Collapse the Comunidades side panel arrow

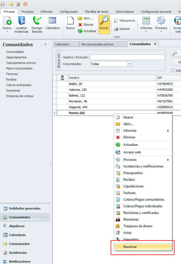(45, 45)
